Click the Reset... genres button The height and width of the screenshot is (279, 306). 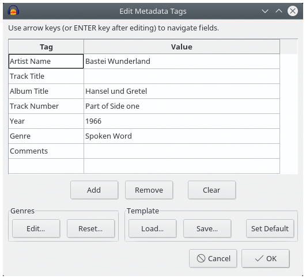point(90,228)
